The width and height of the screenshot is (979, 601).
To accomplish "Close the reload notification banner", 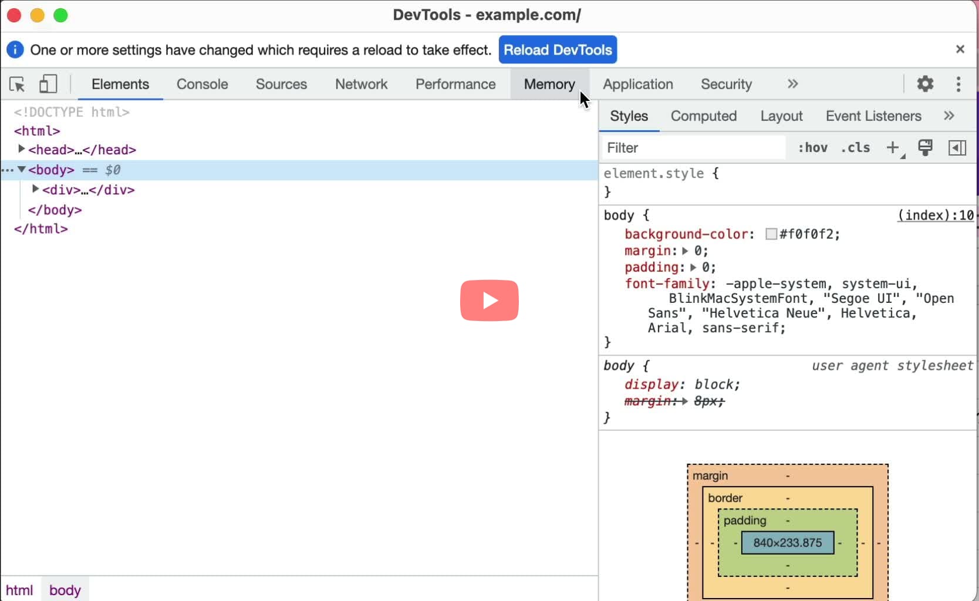I will coord(960,49).
